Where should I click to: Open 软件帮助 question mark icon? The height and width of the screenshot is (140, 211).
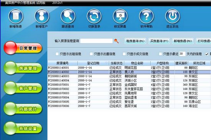pos(146,16)
